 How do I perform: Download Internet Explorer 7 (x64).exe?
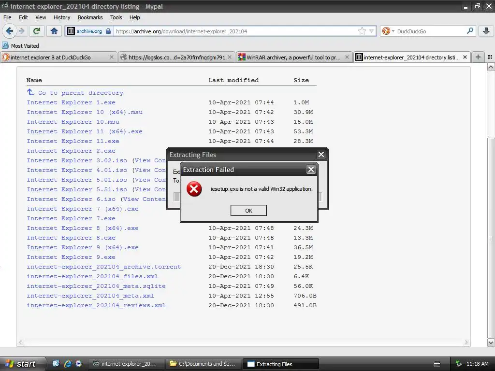coord(83,209)
